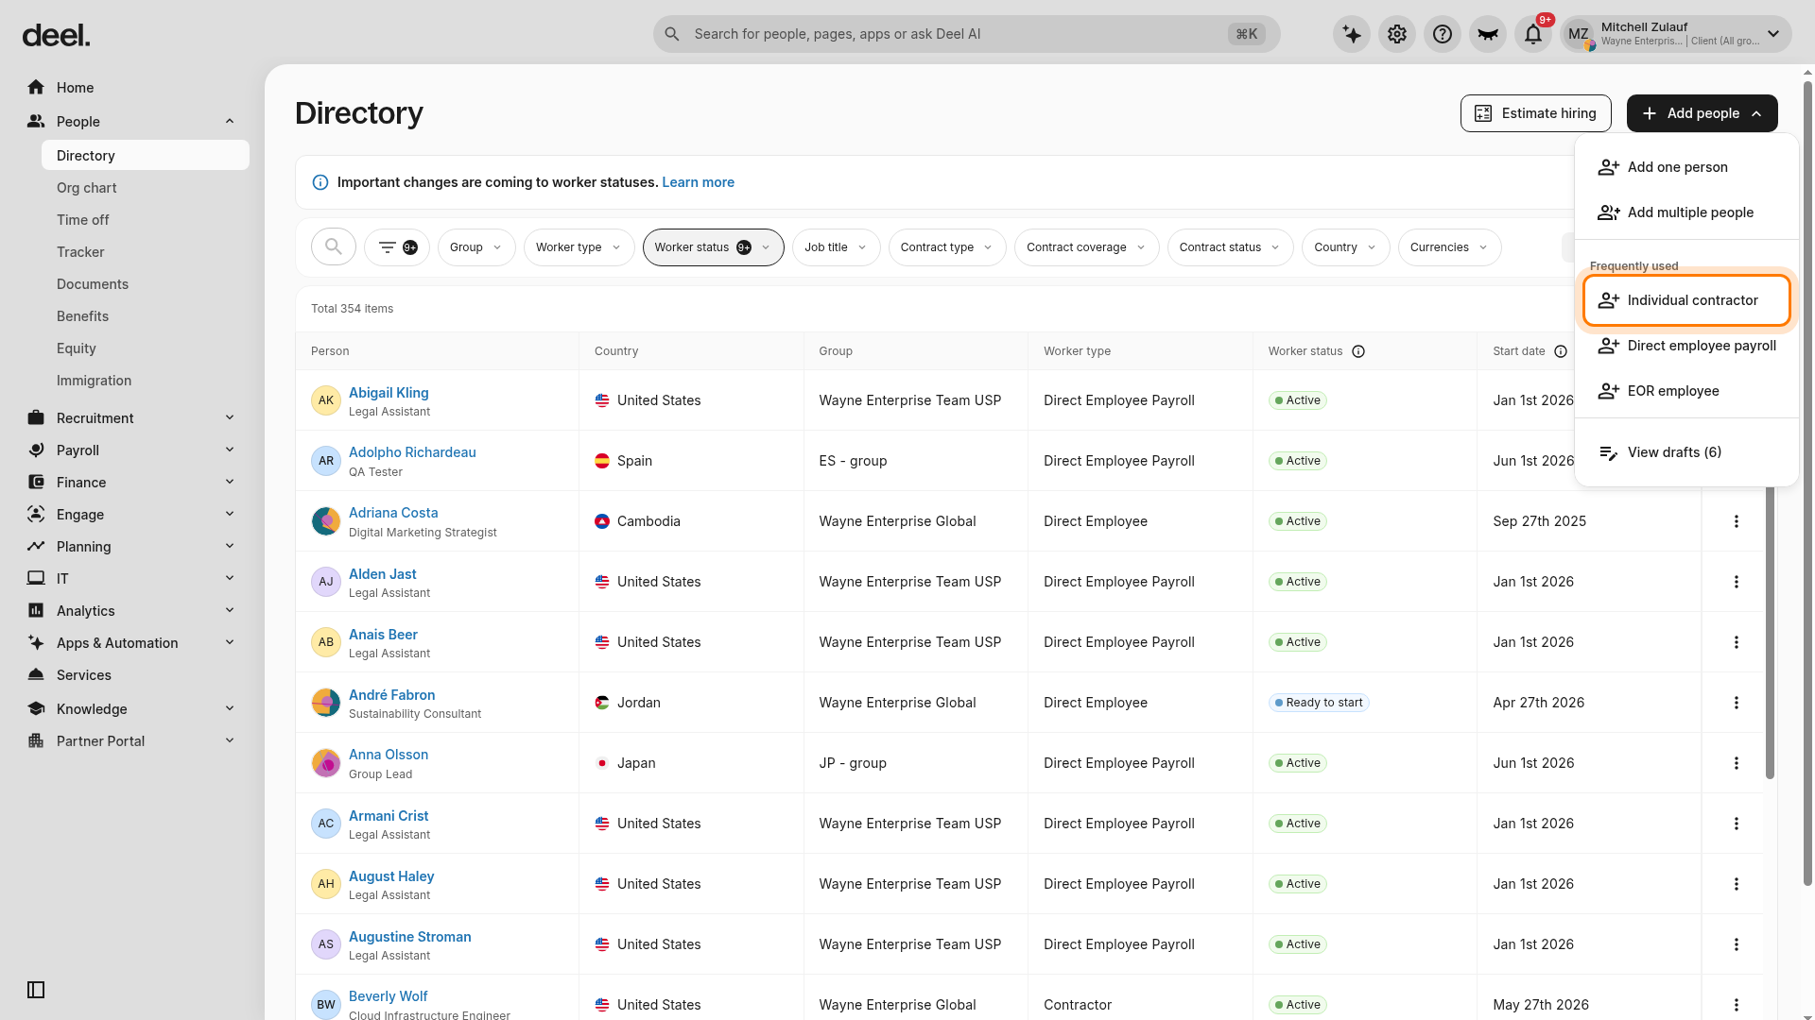1815x1020 pixels.
Task: Open row actions for Augustine Stroman
Action: tap(1737, 944)
